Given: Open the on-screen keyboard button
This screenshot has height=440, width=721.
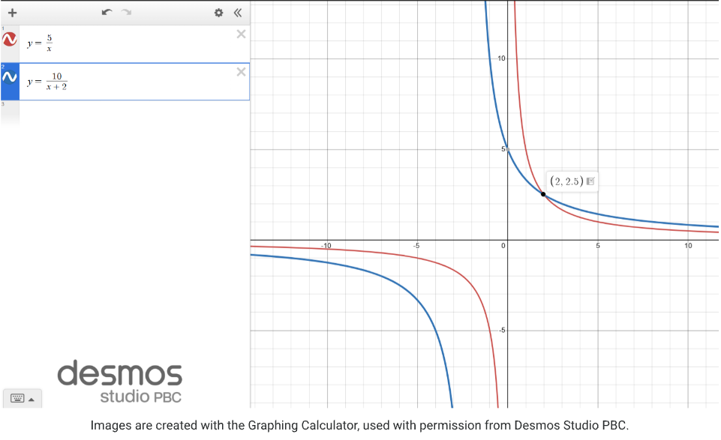Looking at the screenshot, I should pos(23,398).
